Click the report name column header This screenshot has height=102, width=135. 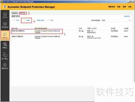point(15,28)
